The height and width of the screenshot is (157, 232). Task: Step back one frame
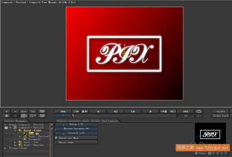point(116,111)
